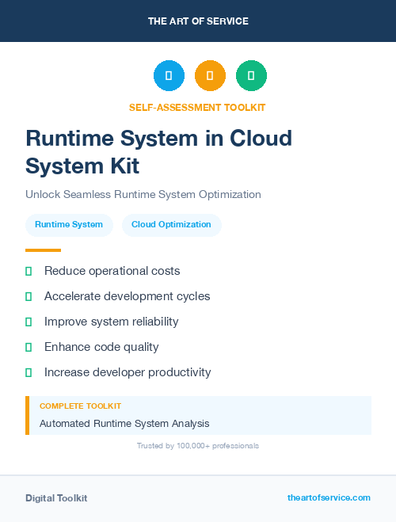Screen dimensions: 396x522
Task: Click the green circle icon
Action: point(251,75)
